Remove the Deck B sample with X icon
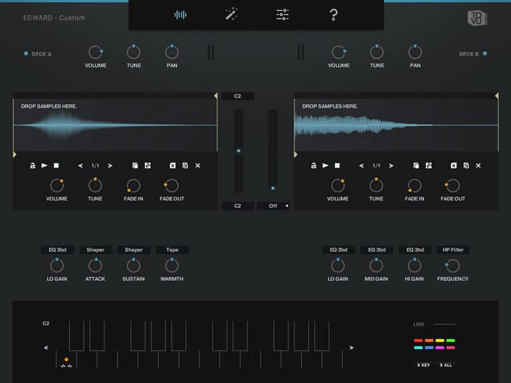This screenshot has width=511, height=383. [478, 166]
